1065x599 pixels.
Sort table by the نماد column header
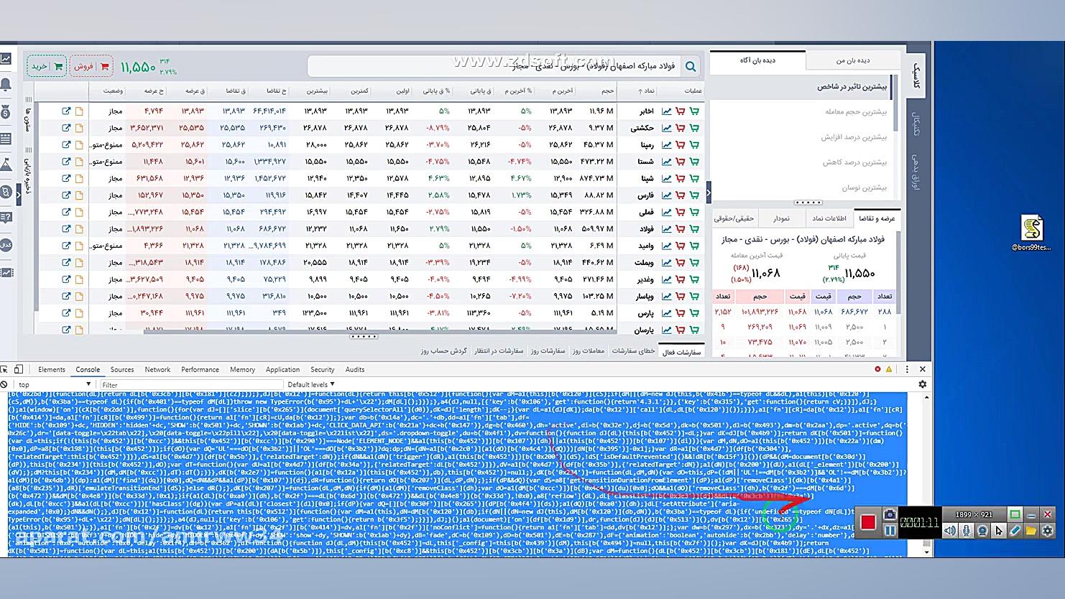(x=645, y=90)
